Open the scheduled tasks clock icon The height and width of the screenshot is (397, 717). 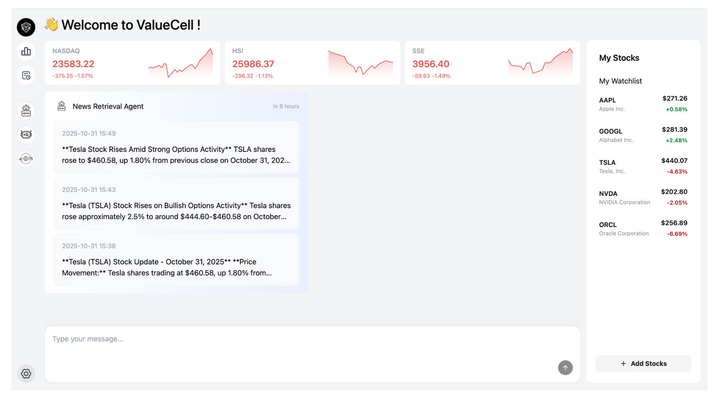[x=26, y=76]
